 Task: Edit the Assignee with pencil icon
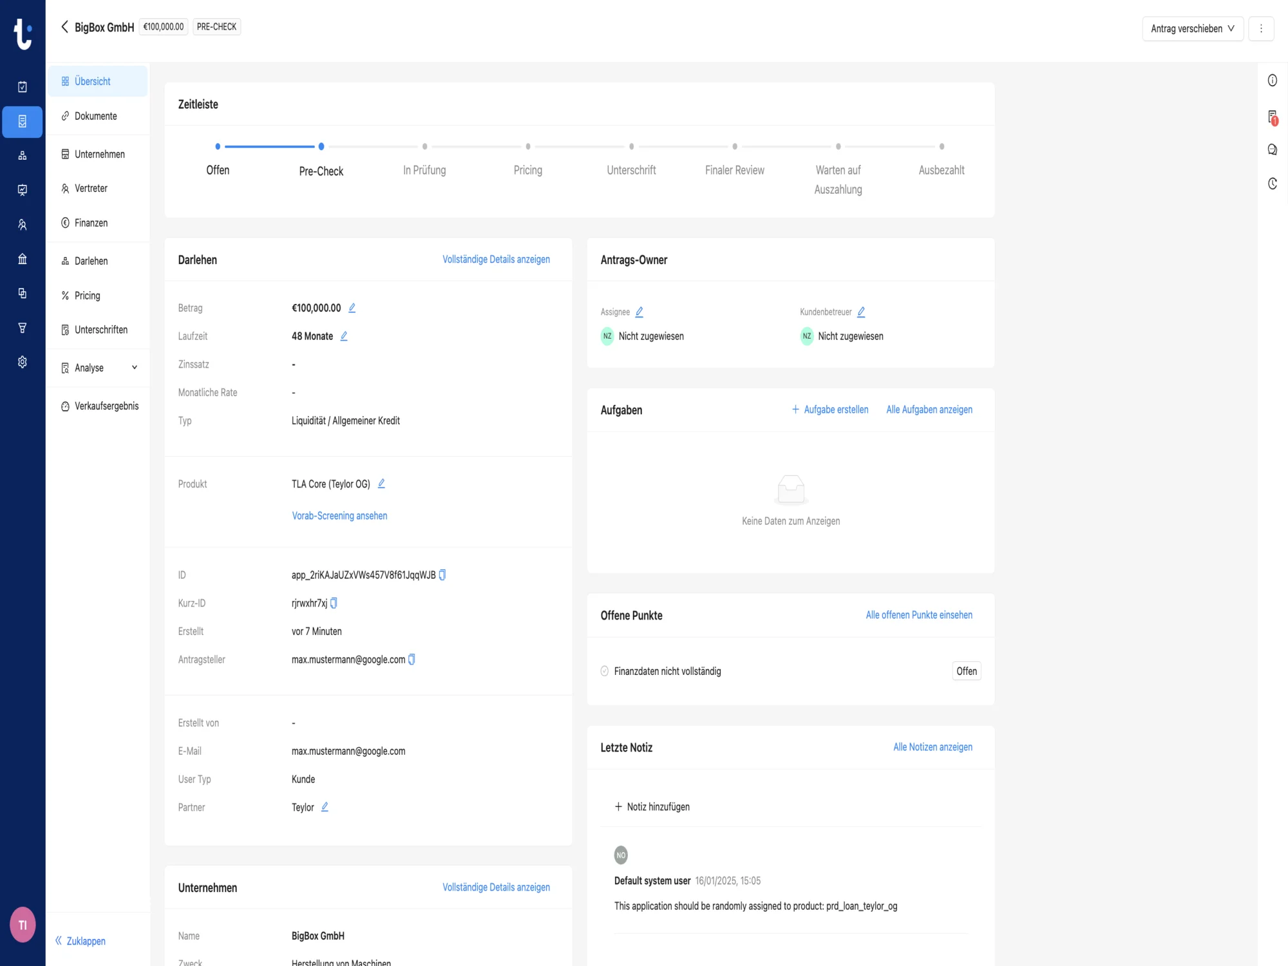[x=639, y=312]
